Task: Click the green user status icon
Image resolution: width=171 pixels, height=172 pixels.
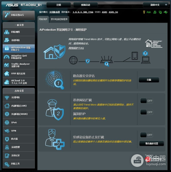Action: (155, 12)
